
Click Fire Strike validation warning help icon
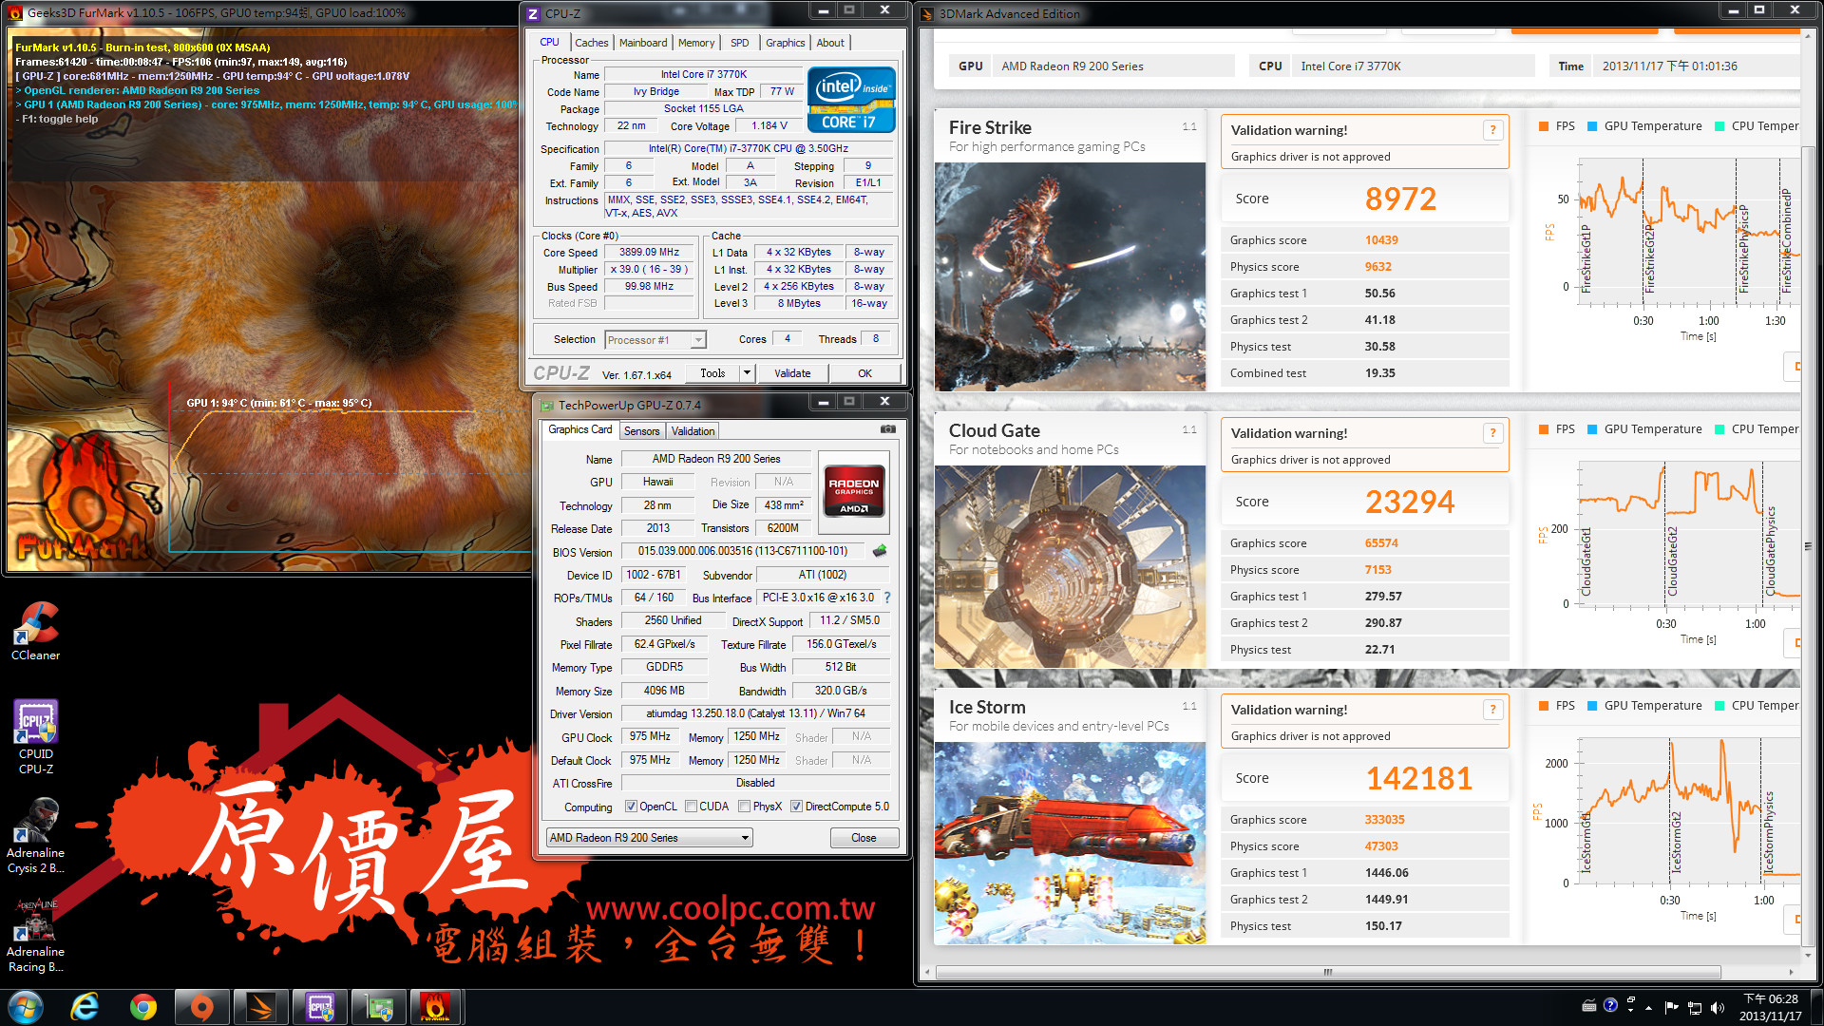tap(1492, 130)
